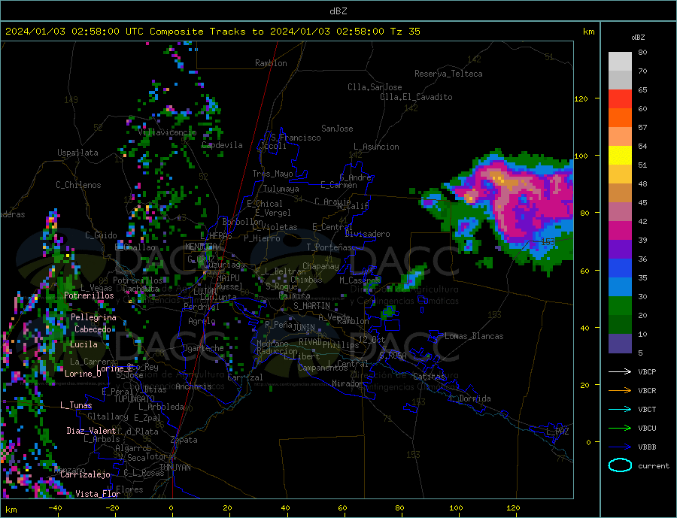
Task: Select the red 60-65 dBZ legend swatch
Action: click(620, 98)
